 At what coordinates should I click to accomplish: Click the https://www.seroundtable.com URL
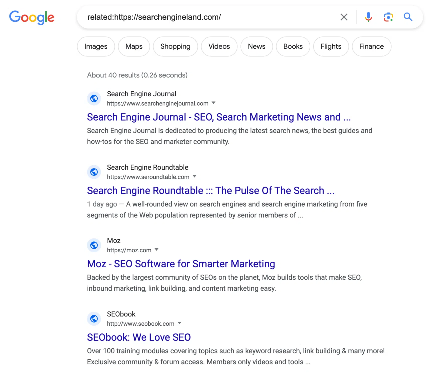point(148,177)
